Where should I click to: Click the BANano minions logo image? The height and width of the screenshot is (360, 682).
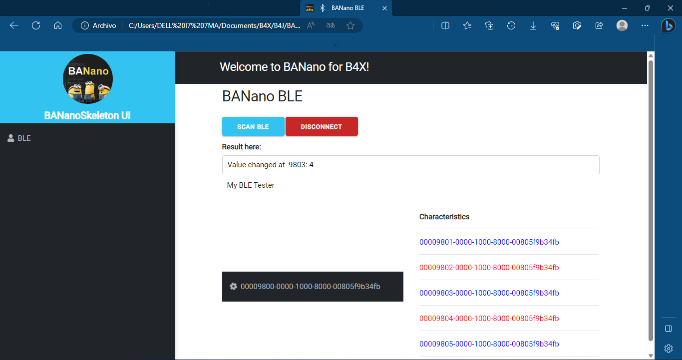88,79
